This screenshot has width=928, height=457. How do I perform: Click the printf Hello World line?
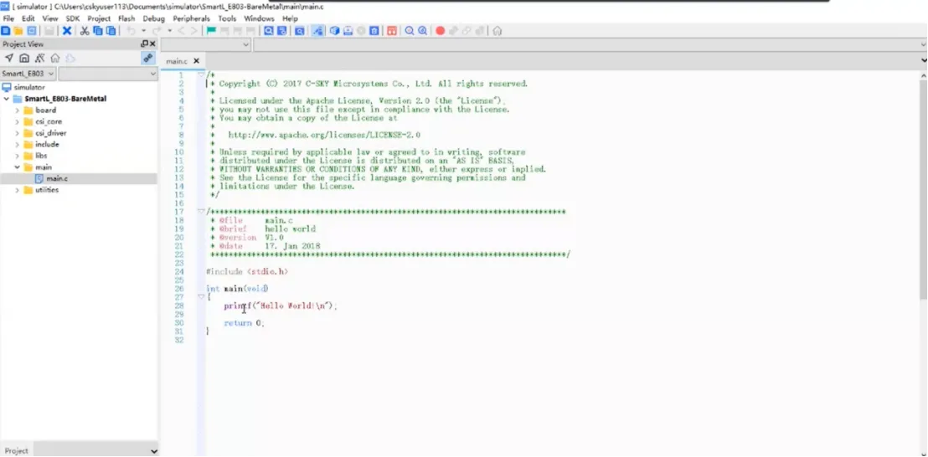280,306
